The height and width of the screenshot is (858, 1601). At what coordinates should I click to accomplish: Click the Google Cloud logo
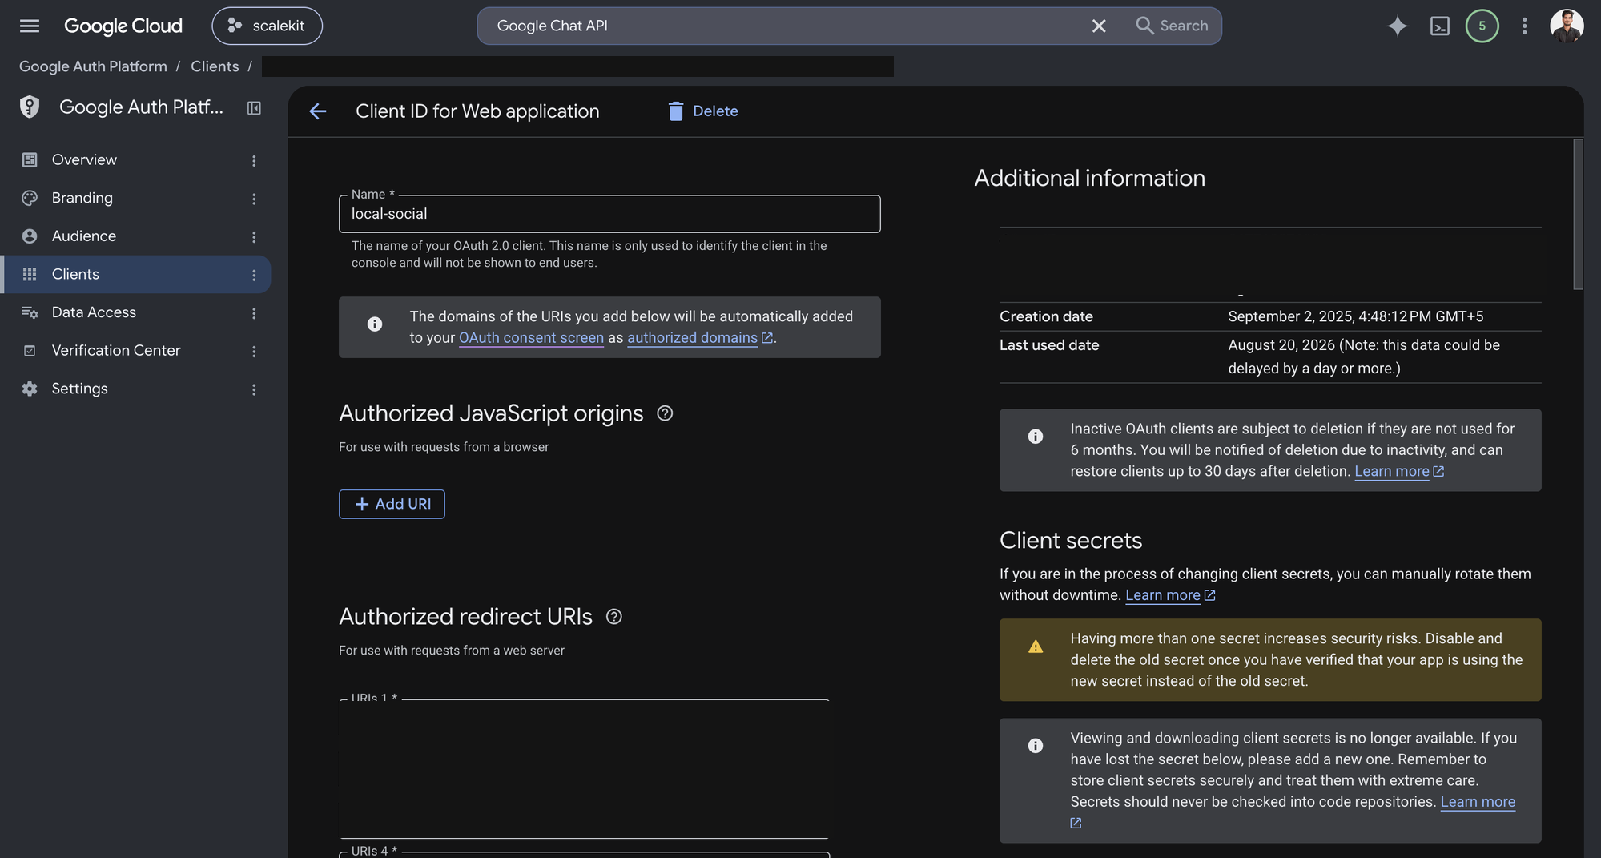click(123, 26)
